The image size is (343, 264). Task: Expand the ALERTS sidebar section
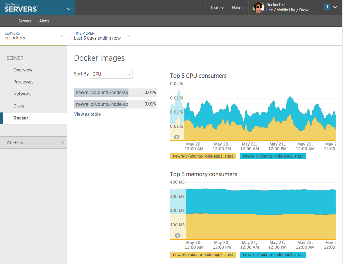click(x=34, y=143)
